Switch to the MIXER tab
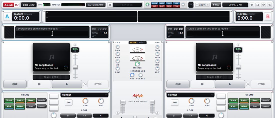275x118 pixels. coord(133,42)
